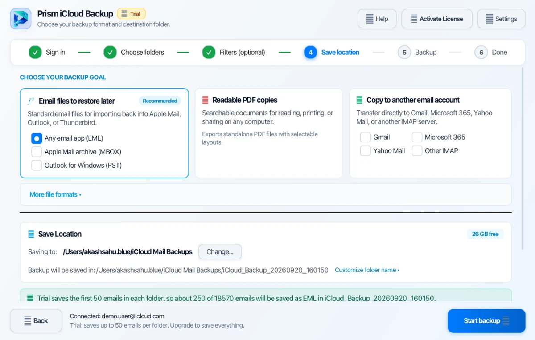Click the step 6 number circle

(x=481, y=52)
